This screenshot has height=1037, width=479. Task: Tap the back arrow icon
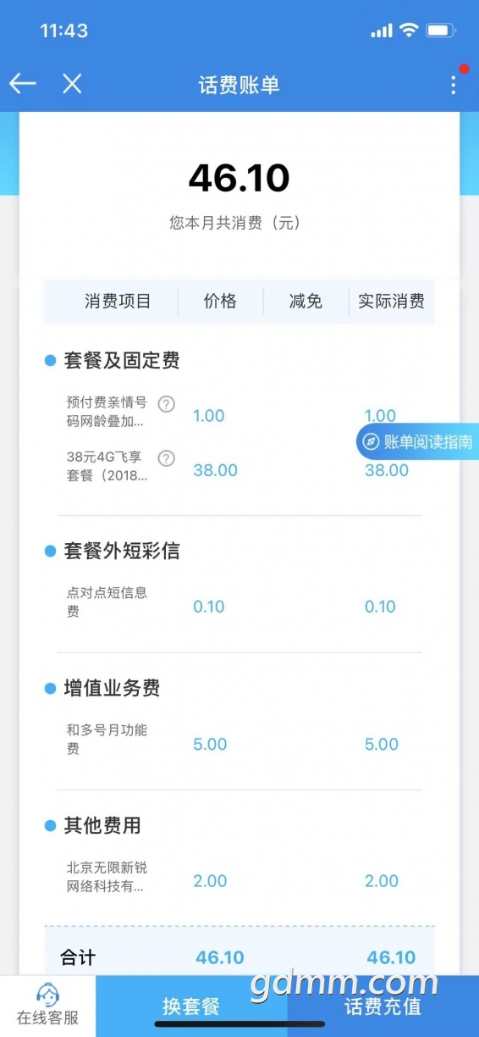point(23,83)
